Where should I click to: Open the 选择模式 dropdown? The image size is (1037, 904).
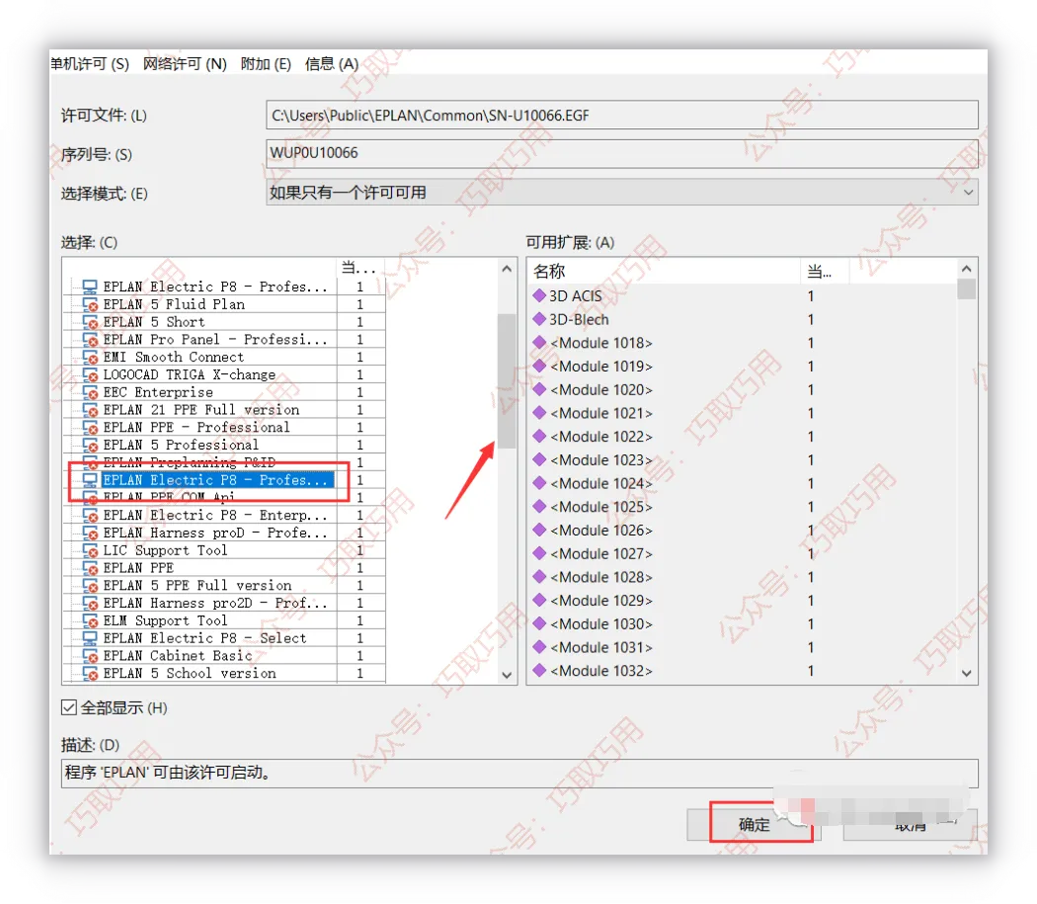[x=621, y=193]
